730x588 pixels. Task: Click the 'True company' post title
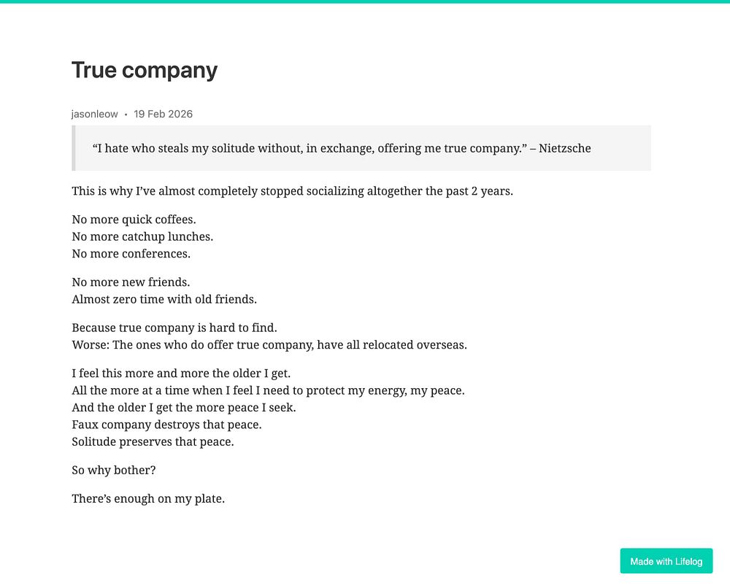coord(145,70)
